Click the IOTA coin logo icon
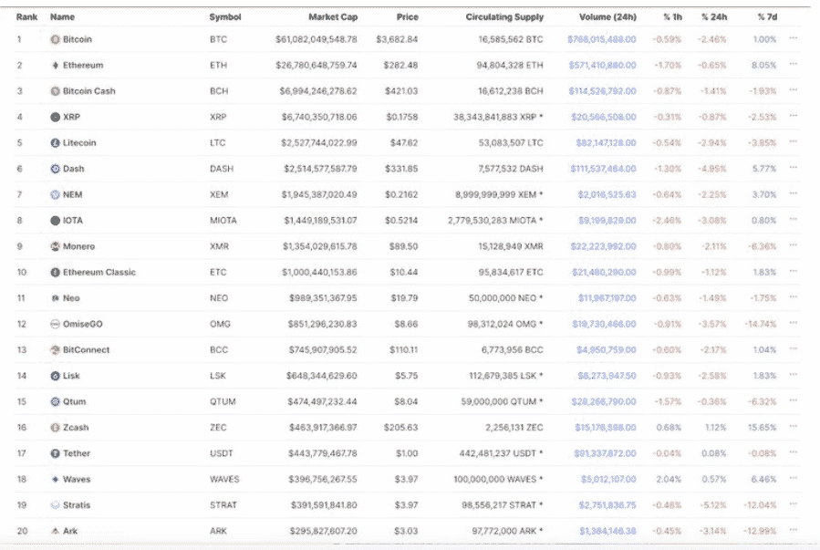The image size is (820, 550). (x=55, y=221)
